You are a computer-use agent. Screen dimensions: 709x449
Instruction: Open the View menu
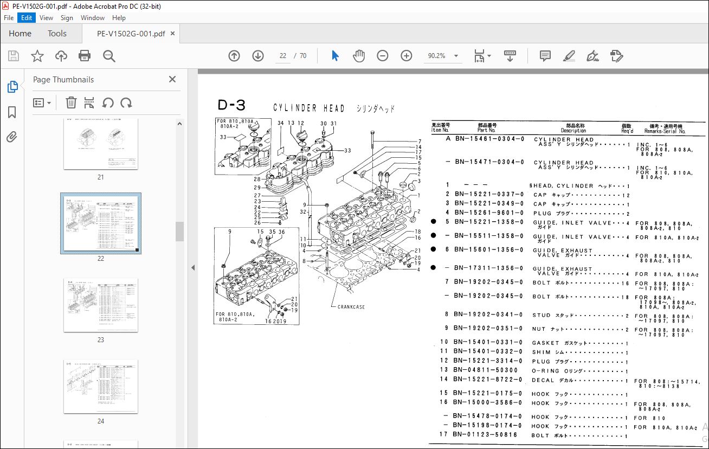47,18
